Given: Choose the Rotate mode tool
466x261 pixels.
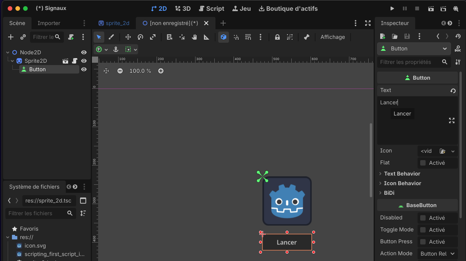Looking at the screenshot, I should [x=140, y=37].
